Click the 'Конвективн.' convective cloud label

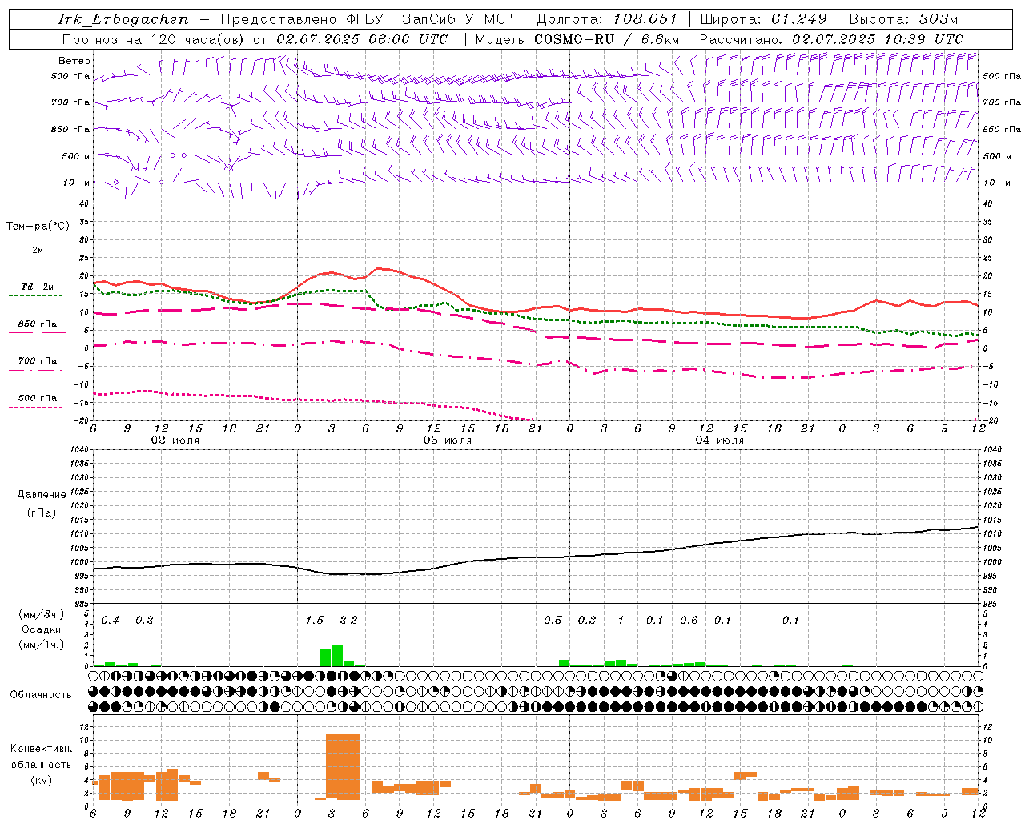pos(41,749)
